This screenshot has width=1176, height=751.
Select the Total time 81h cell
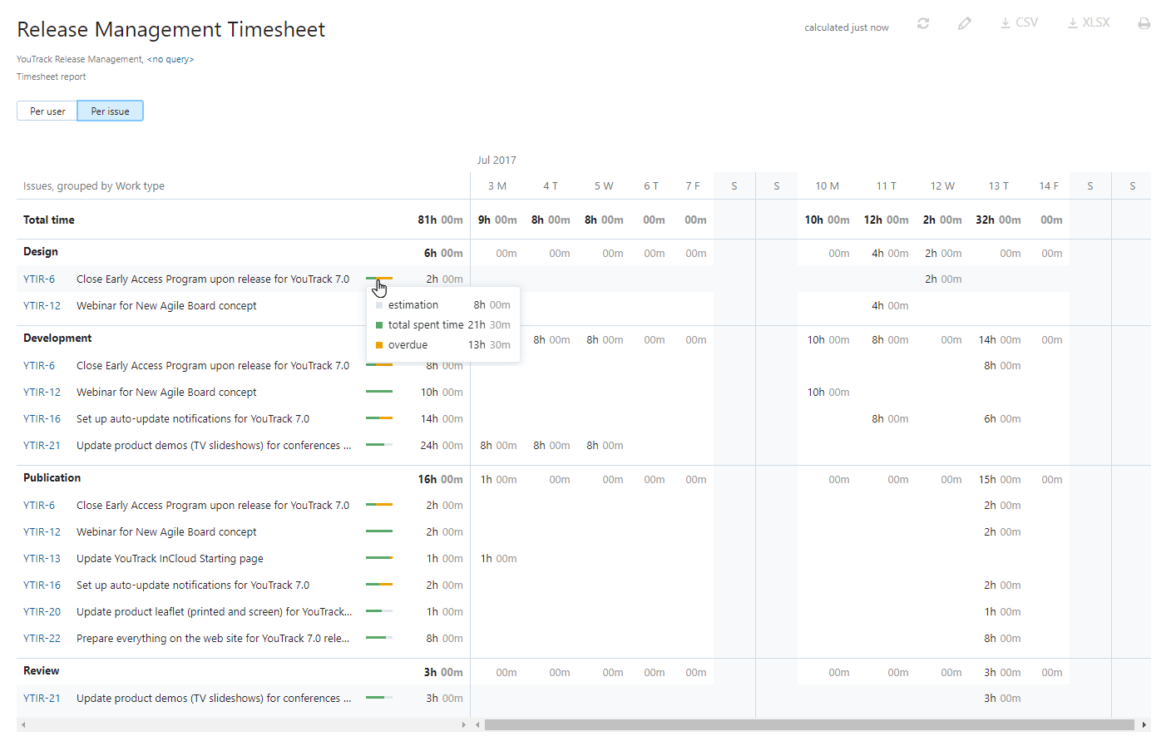437,220
